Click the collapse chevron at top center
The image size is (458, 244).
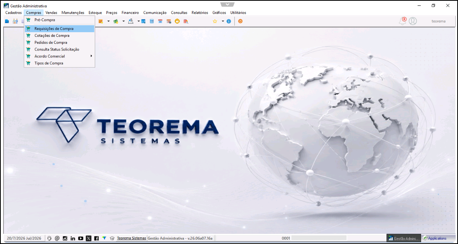pos(228,4)
